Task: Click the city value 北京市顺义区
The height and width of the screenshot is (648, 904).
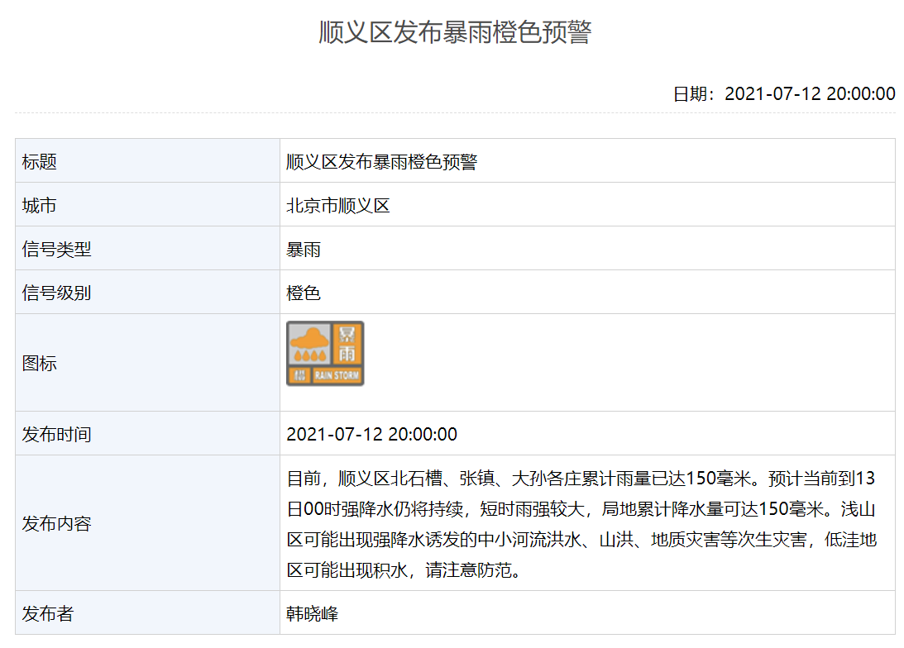Action: (x=337, y=205)
